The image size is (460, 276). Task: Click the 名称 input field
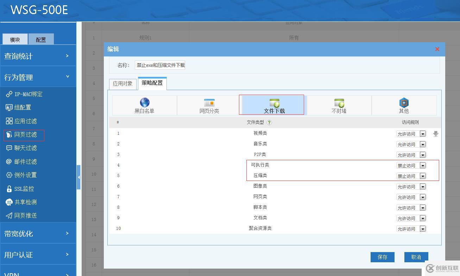160,65
